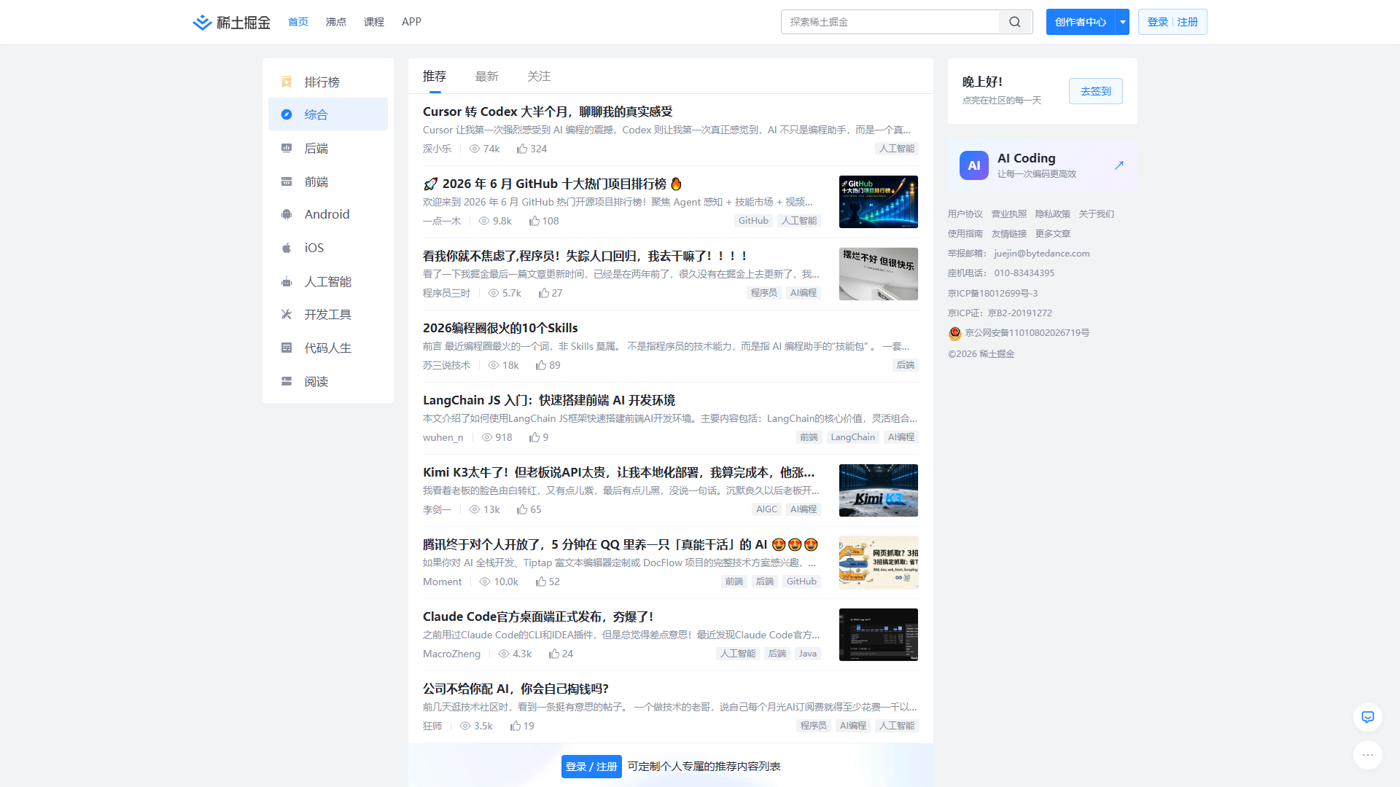Image resolution: width=1400 pixels, height=787 pixels.
Task: Switch to the 关注 tab
Action: click(x=540, y=76)
